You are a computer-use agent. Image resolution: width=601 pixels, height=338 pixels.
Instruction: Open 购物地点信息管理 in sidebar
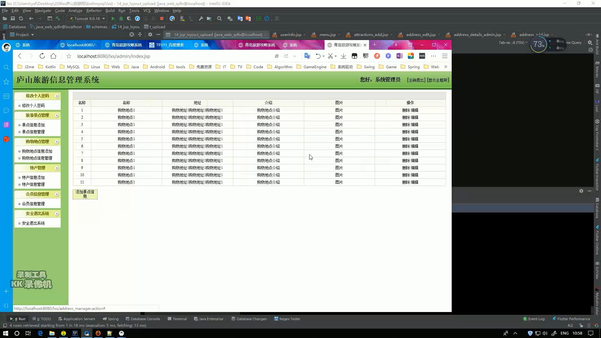pos(37,158)
